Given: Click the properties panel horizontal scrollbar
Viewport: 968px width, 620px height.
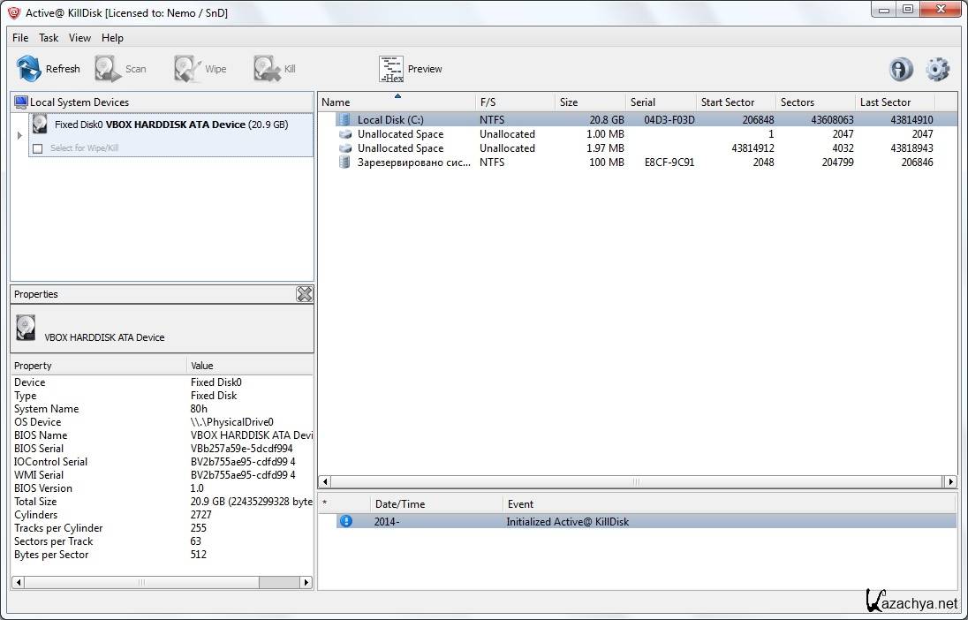Looking at the screenshot, I should pos(141,583).
